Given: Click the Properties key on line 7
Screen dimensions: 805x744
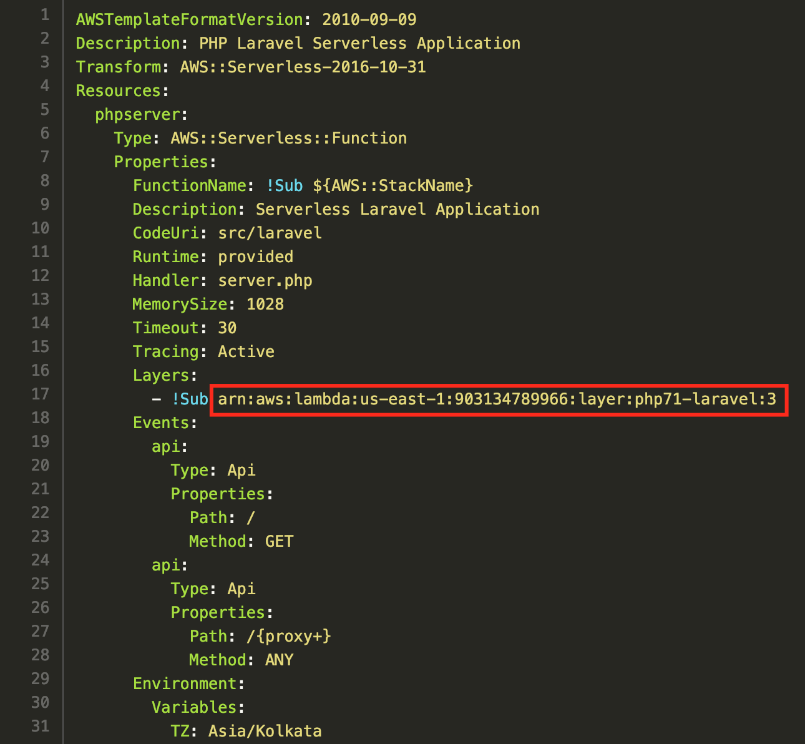Looking at the screenshot, I should coord(161,162).
